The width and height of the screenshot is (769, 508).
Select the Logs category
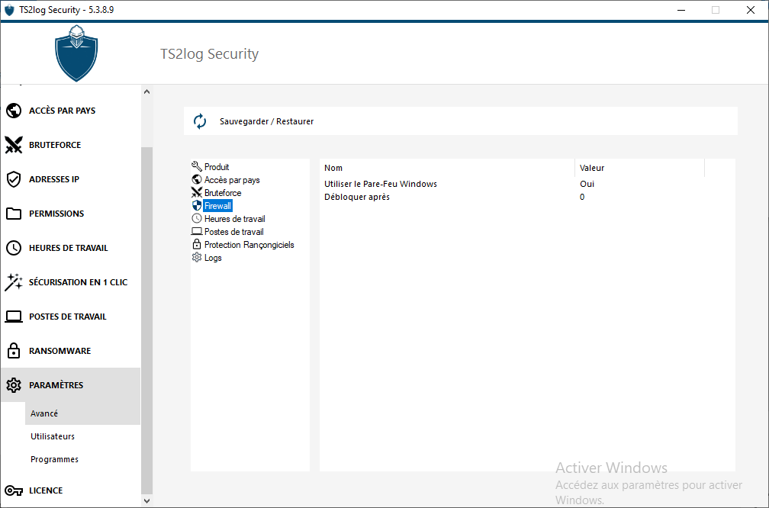213,258
